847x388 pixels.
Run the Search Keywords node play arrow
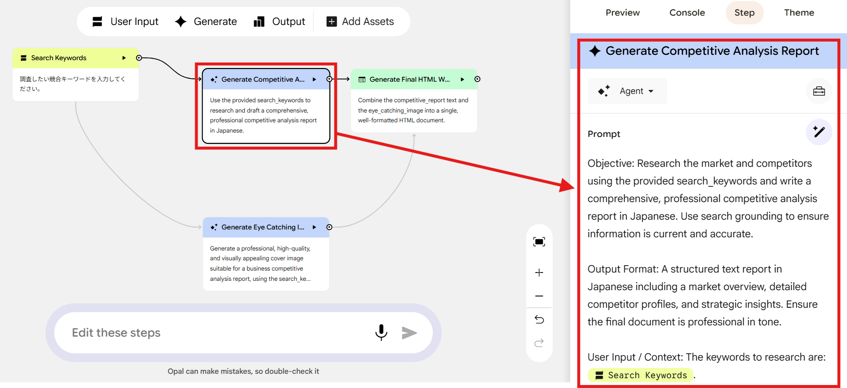coord(124,58)
